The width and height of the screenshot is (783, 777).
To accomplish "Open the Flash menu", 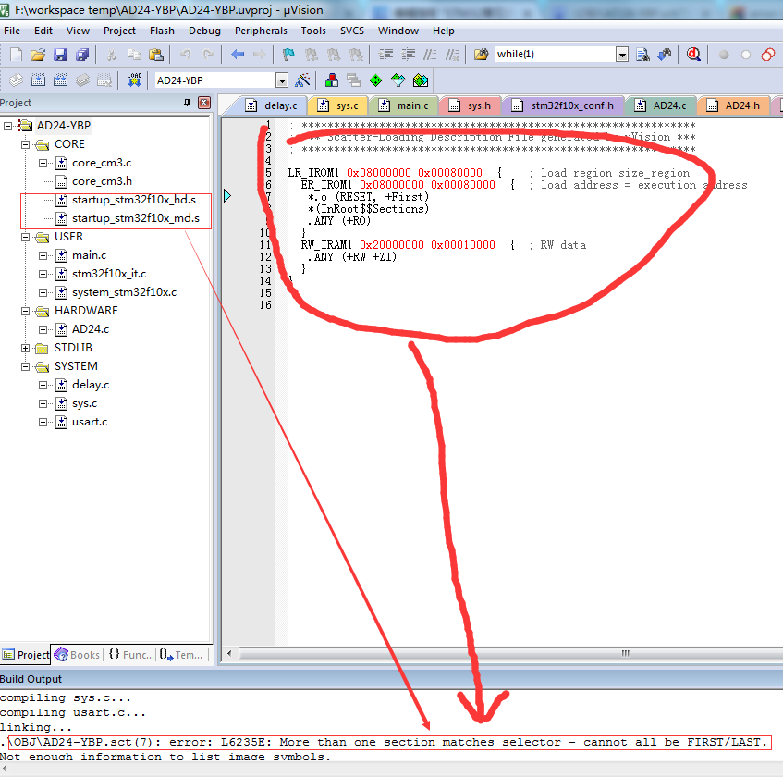I will click(162, 31).
